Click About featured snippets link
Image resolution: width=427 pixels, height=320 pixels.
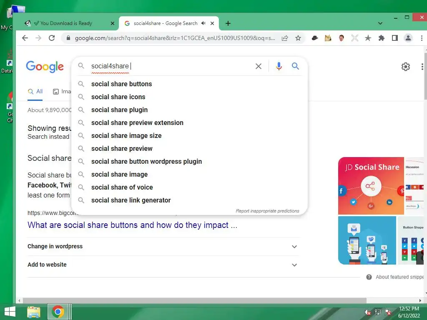point(400,277)
